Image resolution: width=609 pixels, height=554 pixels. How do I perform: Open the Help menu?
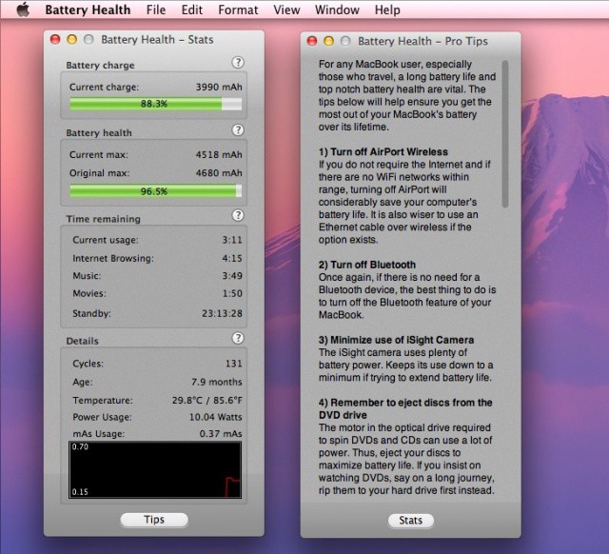point(387,10)
